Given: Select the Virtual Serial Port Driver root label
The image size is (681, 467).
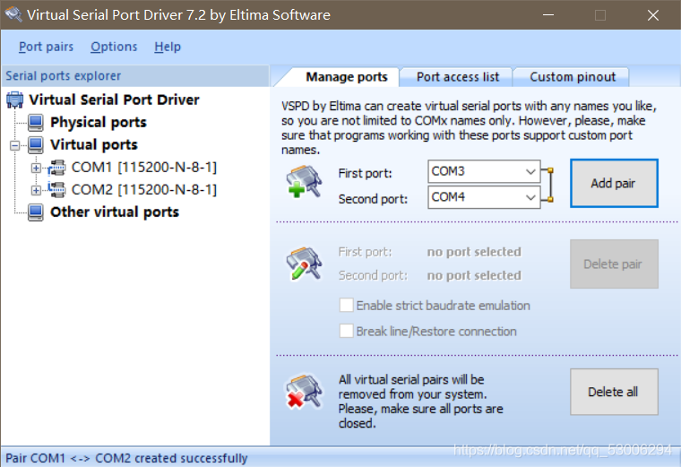Looking at the screenshot, I should pos(114,99).
